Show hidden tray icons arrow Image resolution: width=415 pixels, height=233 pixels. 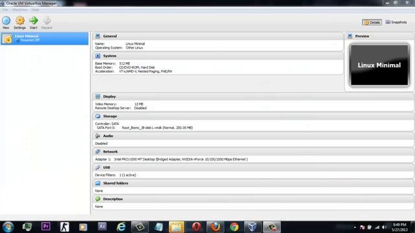[355, 227]
